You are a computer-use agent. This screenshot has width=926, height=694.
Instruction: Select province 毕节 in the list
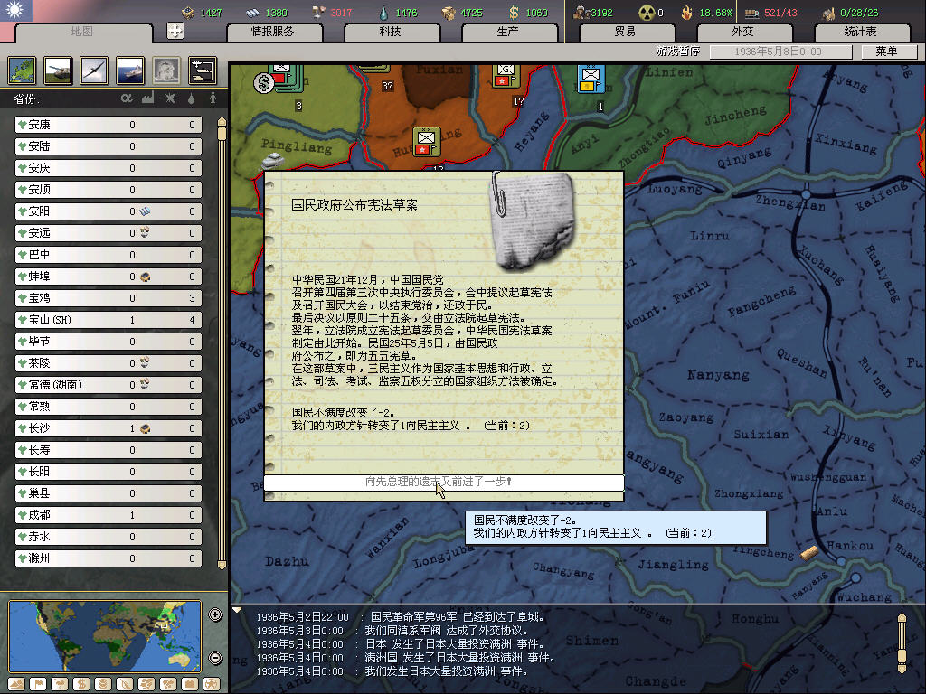(109, 342)
